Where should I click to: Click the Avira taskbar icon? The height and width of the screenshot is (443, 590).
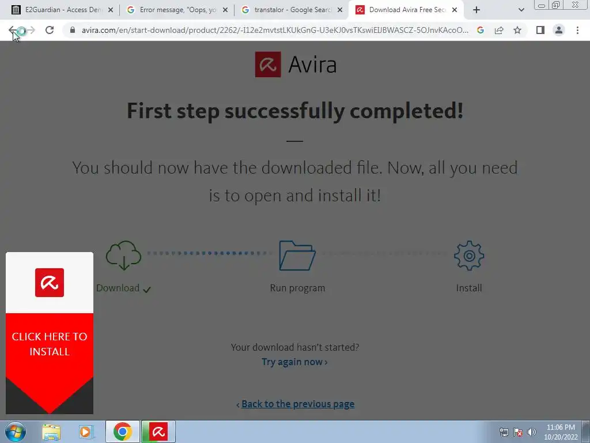158,431
